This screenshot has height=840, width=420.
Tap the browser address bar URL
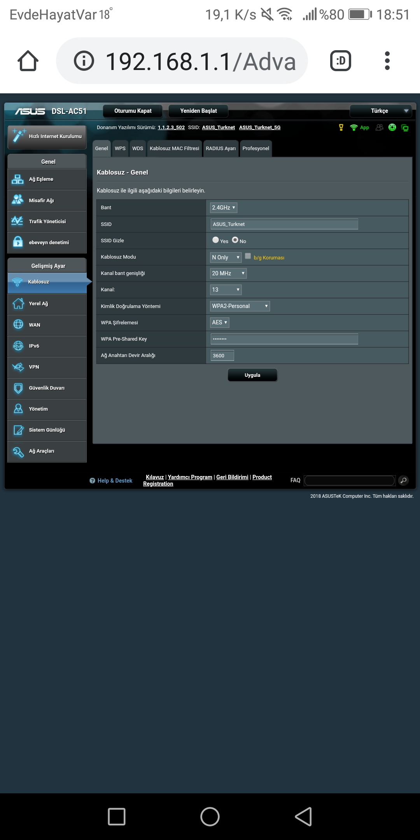click(201, 61)
